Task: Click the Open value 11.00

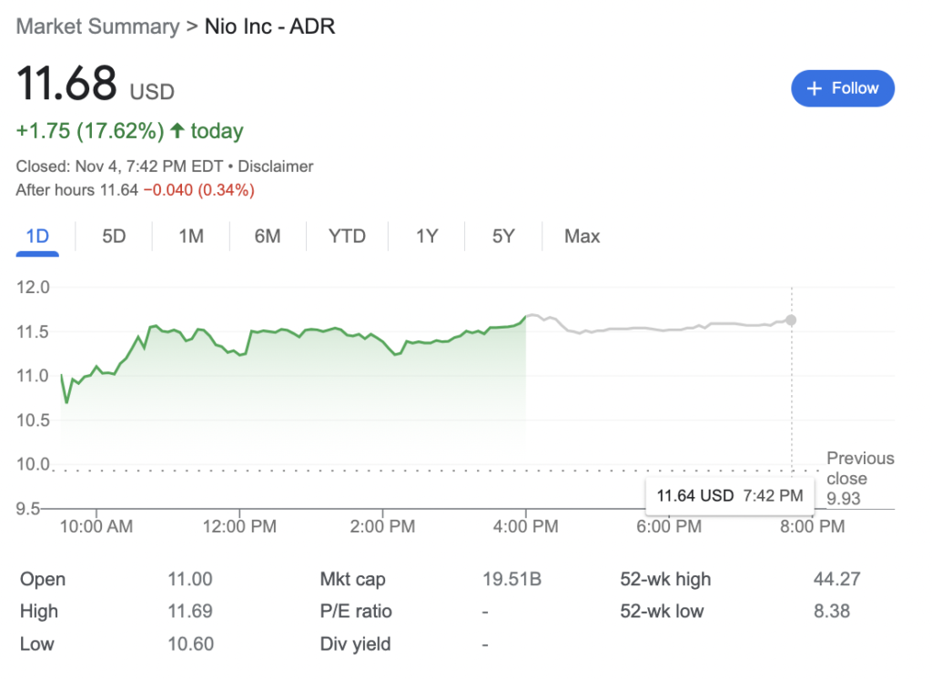Action: [190, 579]
